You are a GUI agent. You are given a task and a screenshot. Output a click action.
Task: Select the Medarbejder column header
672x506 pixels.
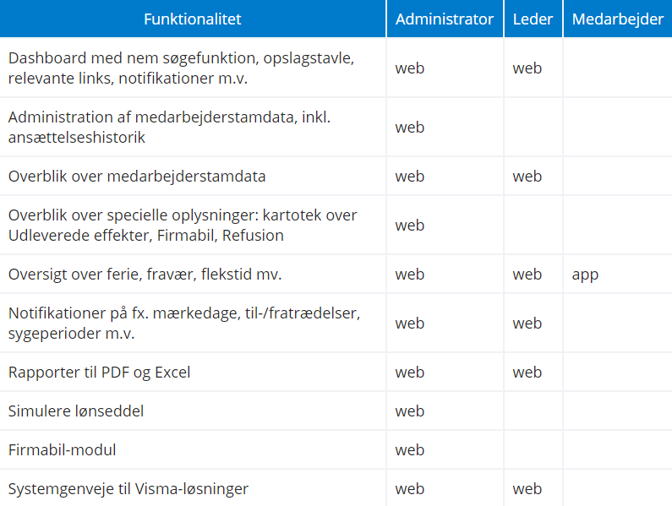click(x=617, y=19)
